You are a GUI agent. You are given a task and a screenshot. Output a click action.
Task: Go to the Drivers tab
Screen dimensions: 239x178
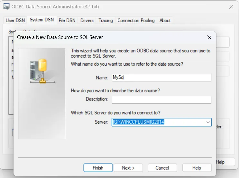(87, 20)
